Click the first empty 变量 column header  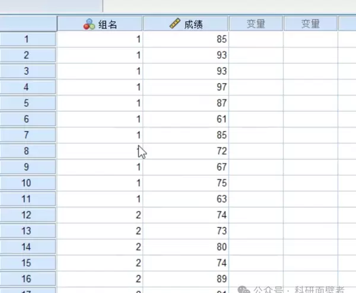coord(256,24)
